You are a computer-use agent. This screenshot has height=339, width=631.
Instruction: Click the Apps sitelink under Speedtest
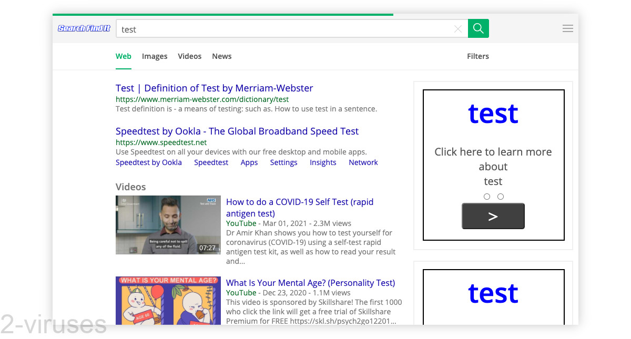click(x=249, y=162)
